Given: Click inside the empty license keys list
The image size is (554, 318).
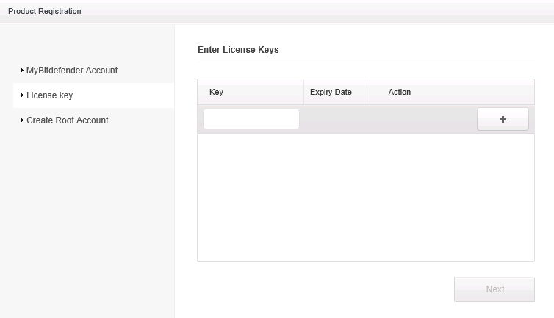Looking at the screenshot, I should coord(365,197).
